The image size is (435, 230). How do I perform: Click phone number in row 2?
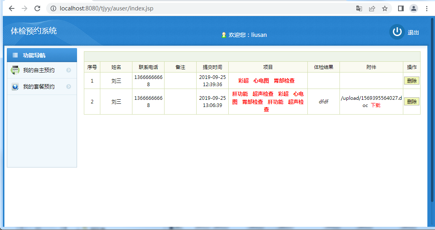148,102
